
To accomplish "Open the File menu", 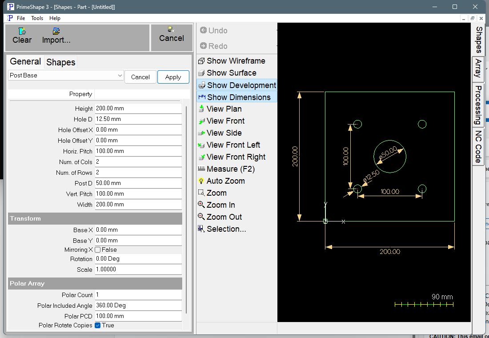I will pyautogui.click(x=21, y=18).
